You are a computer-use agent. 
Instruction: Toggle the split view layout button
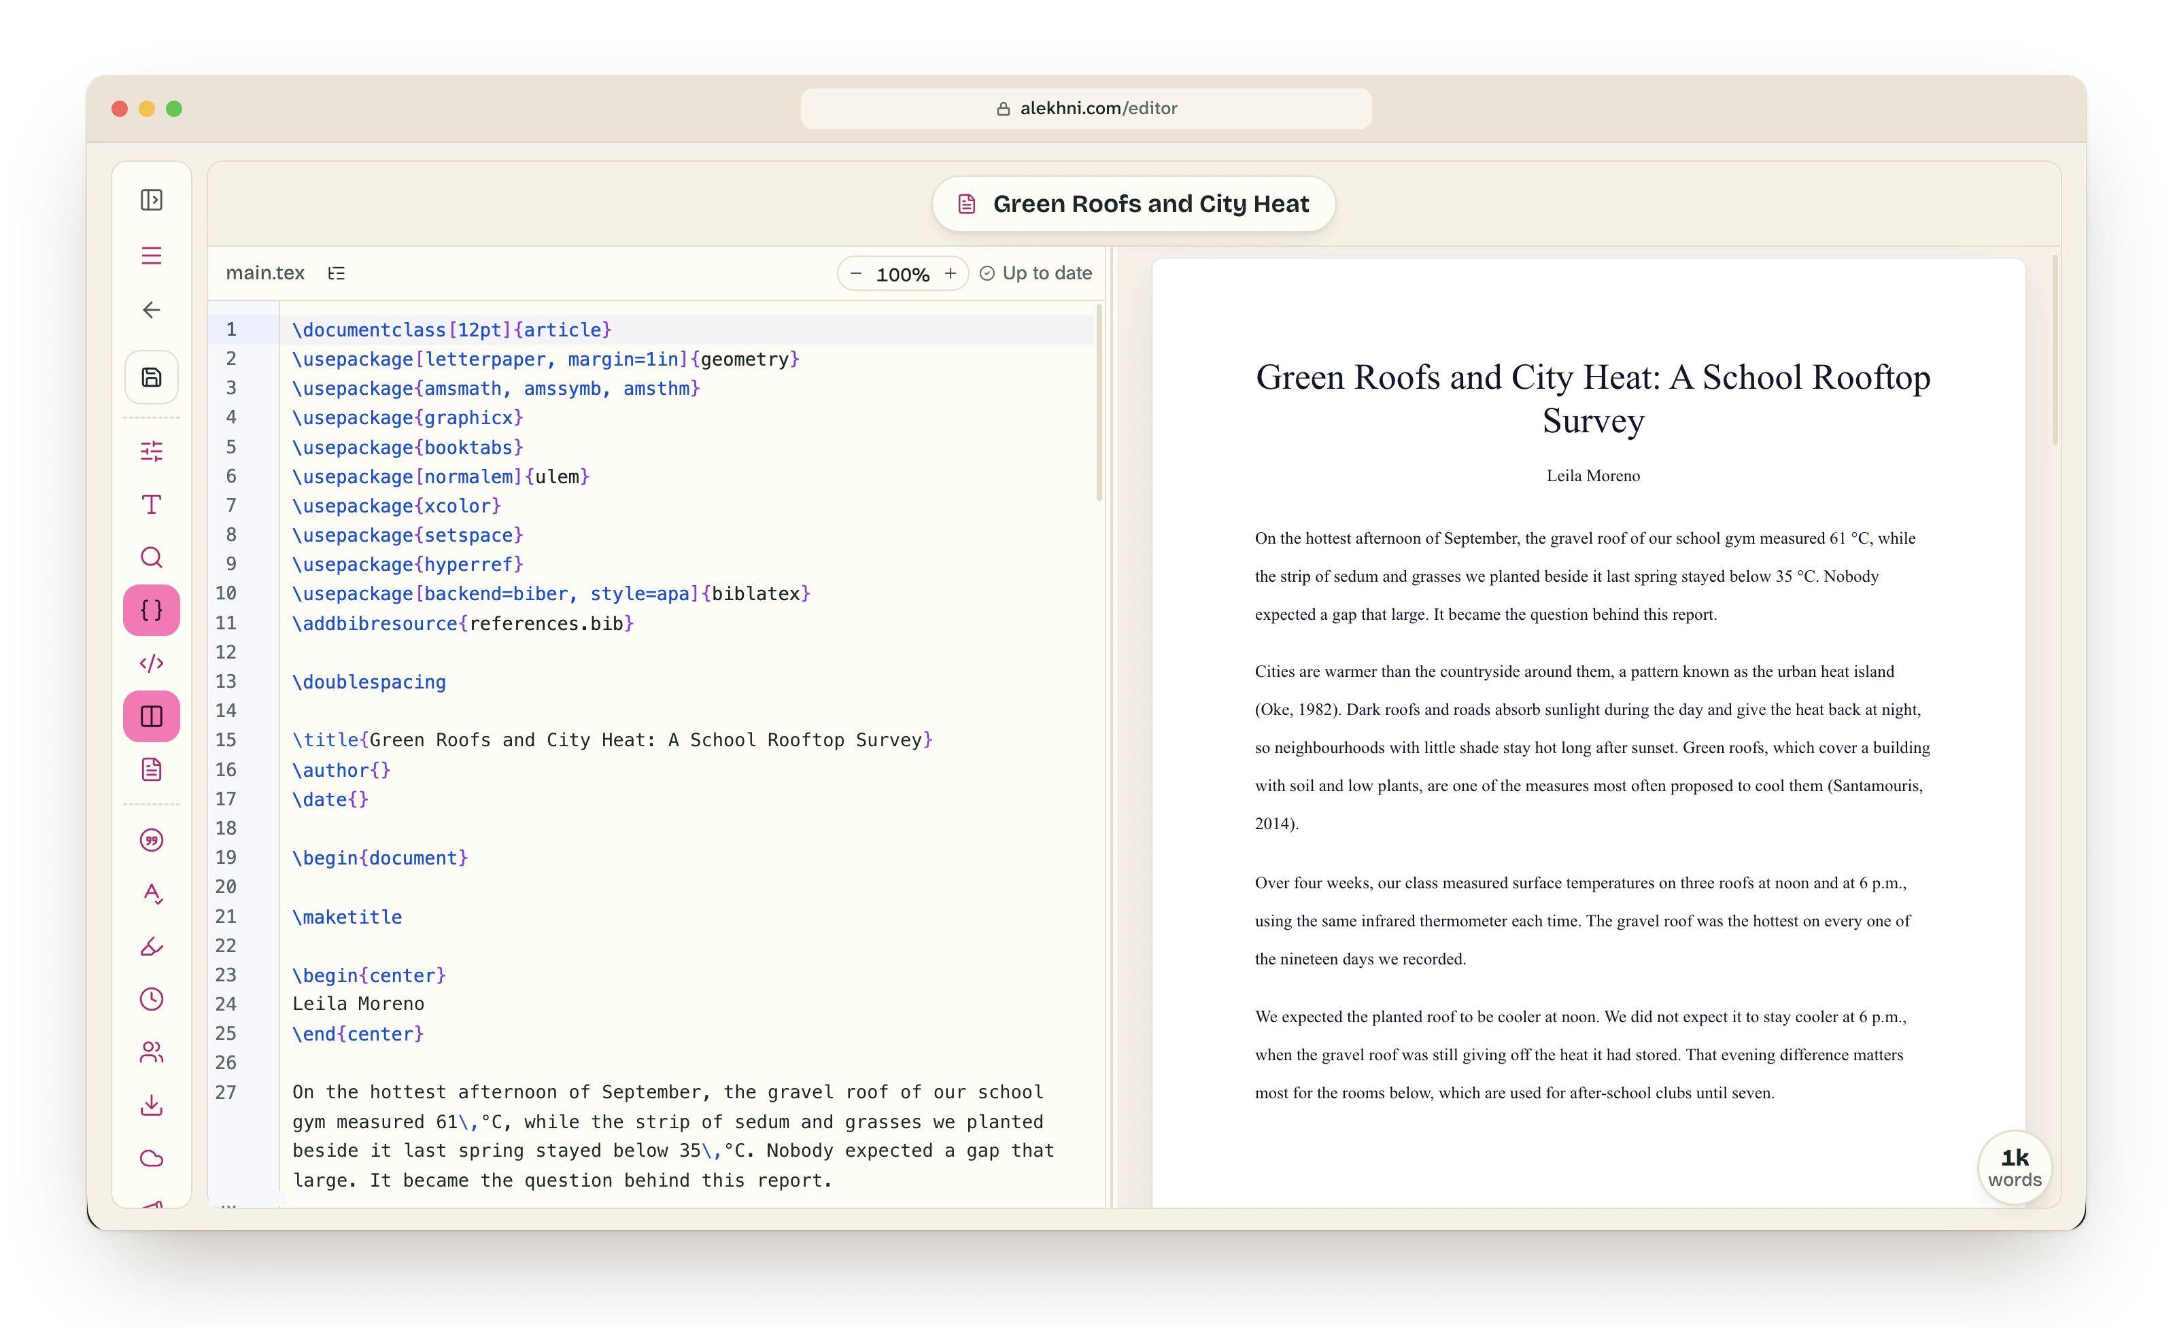point(152,716)
